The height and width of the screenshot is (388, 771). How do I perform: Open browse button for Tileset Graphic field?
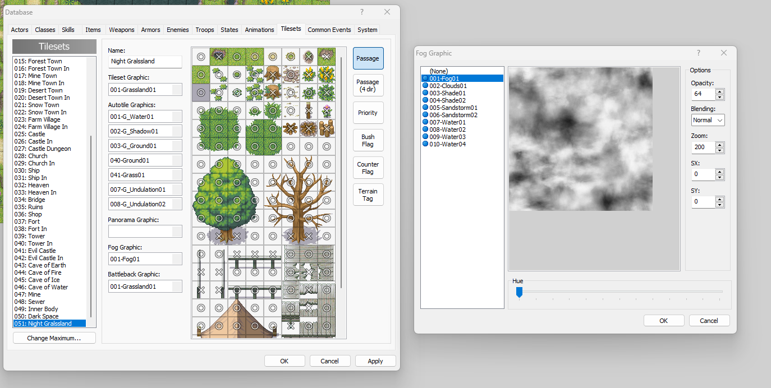tap(177, 90)
